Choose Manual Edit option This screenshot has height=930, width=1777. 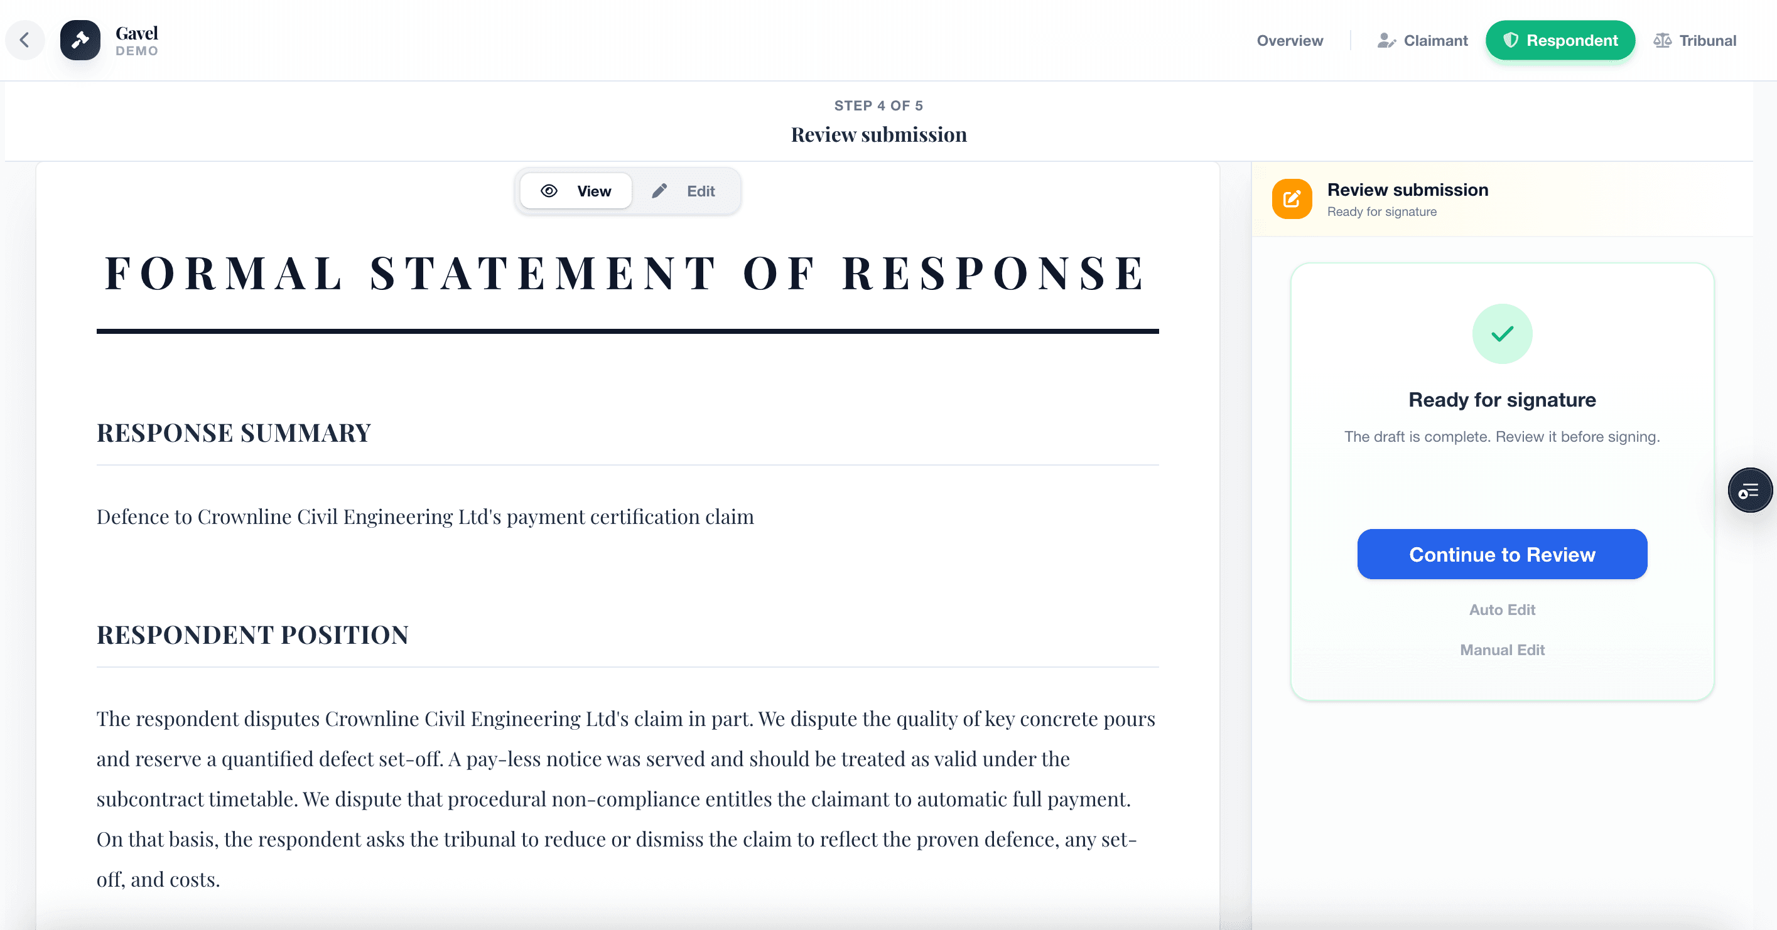(1502, 650)
